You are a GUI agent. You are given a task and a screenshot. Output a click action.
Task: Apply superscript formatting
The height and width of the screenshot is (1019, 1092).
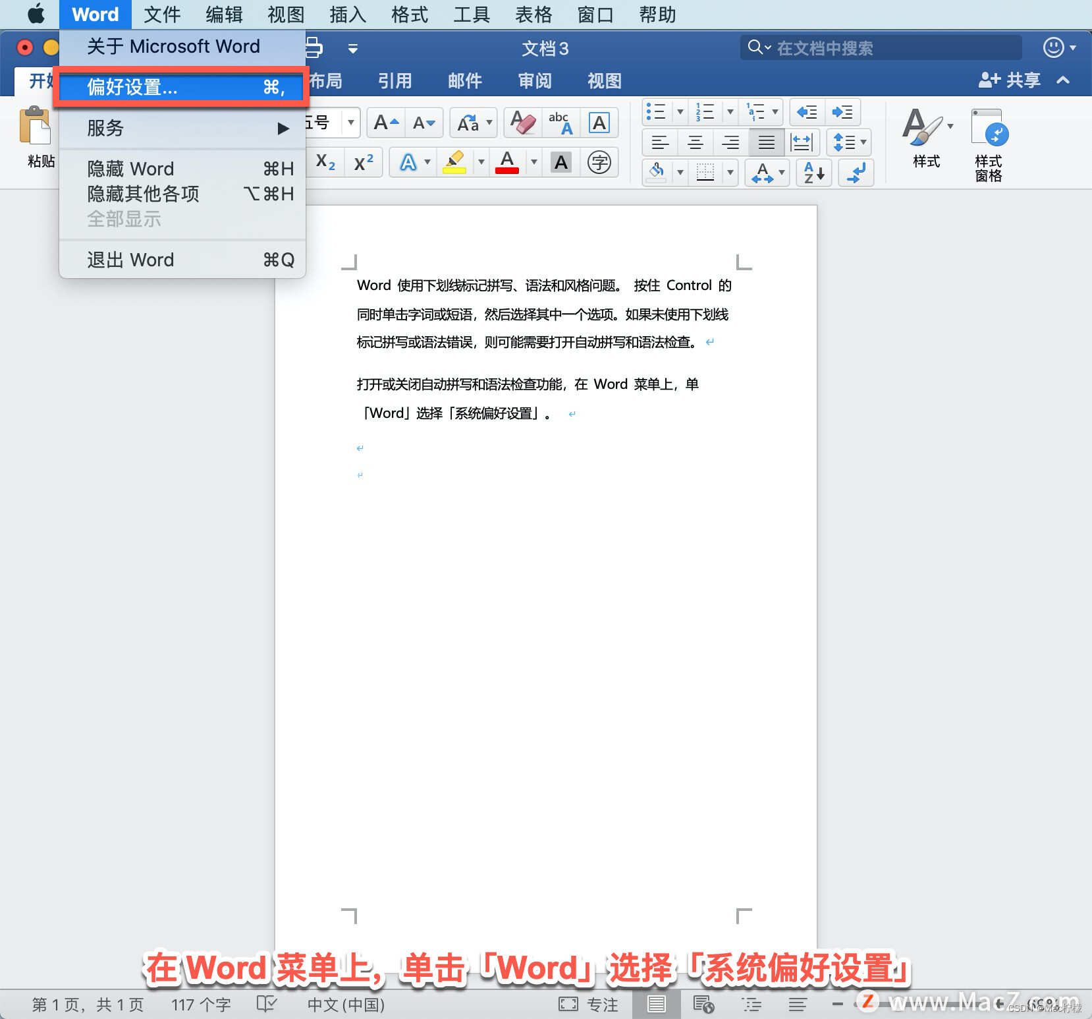click(x=364, y=162)
